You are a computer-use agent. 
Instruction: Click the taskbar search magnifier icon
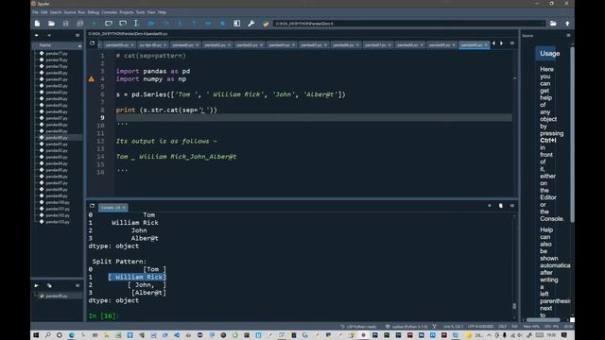(48, 335)
